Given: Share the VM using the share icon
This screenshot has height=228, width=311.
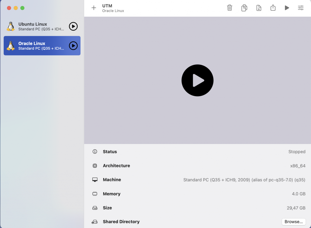Looking at the screenshot, I should 273,8.
